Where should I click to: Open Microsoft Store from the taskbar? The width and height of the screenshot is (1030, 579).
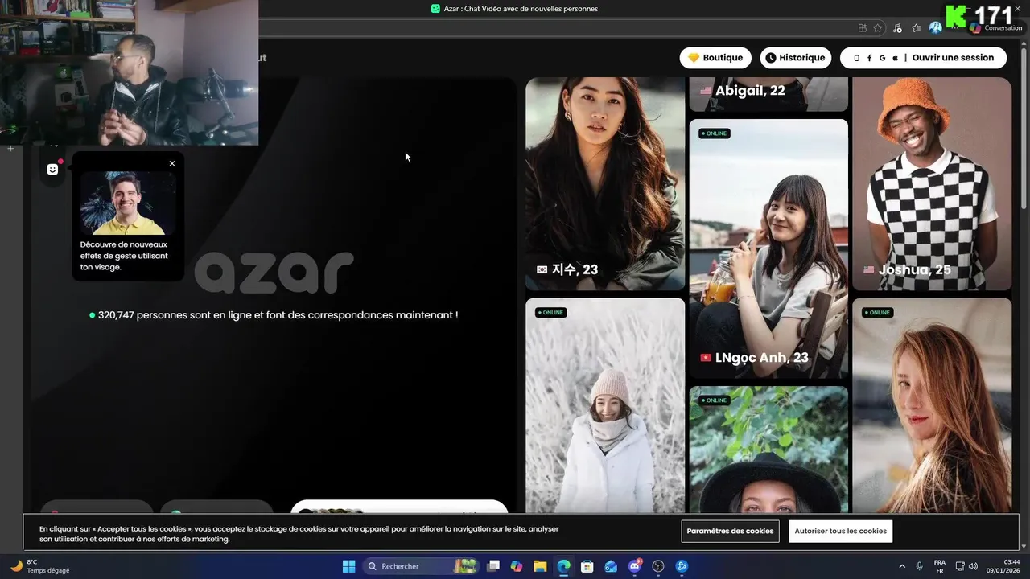[x=587, y=566]
